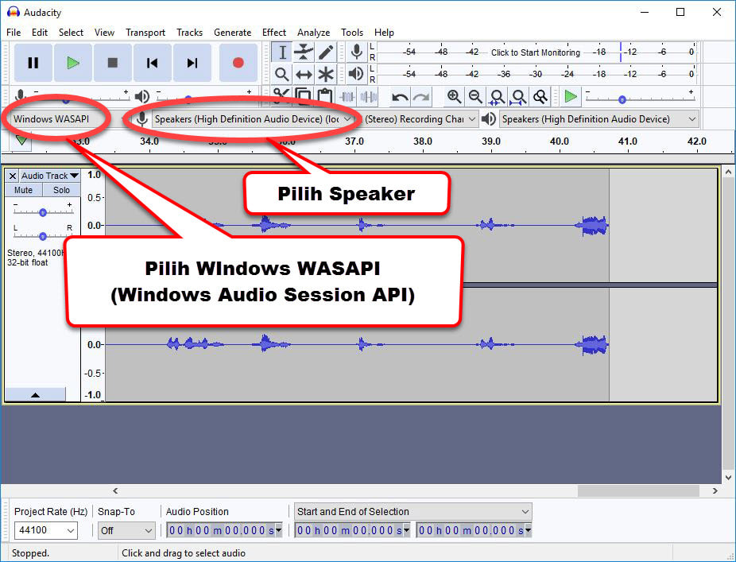
Task: Open the Analyze menu
Action: point(313,33)
